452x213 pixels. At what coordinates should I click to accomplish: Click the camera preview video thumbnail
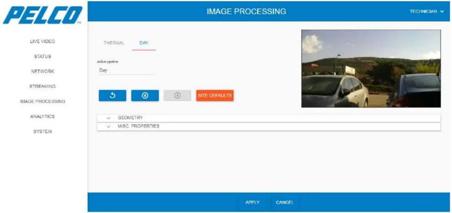click(x=371, y=69)
